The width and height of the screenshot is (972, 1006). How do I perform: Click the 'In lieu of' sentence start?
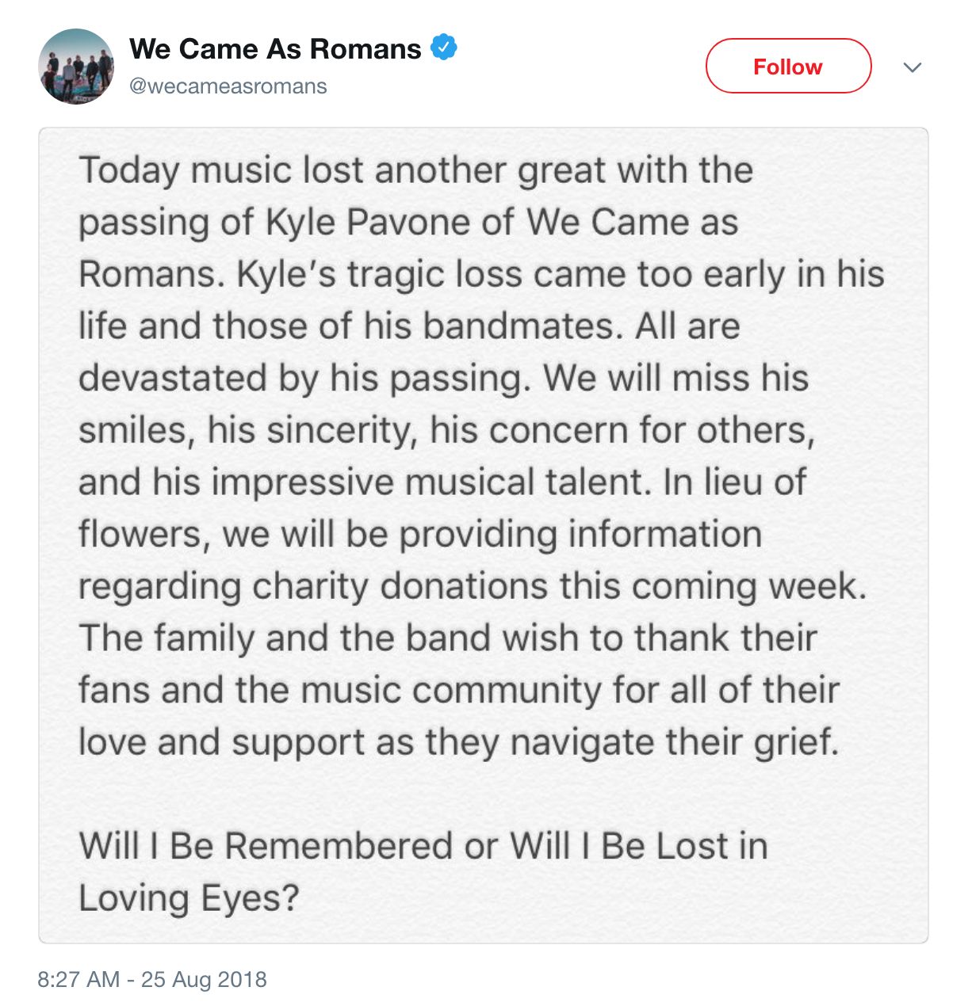735,482
